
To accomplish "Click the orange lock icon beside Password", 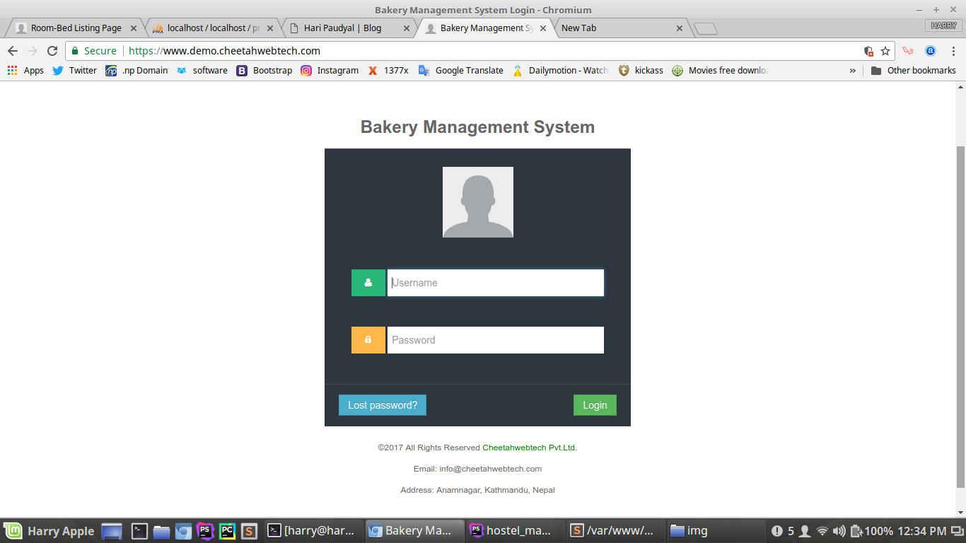I will tap(368, 340).
